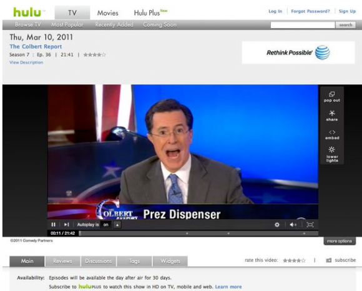Go to Hulu home logo
The image size is (362, 291).
click(27, 12)
